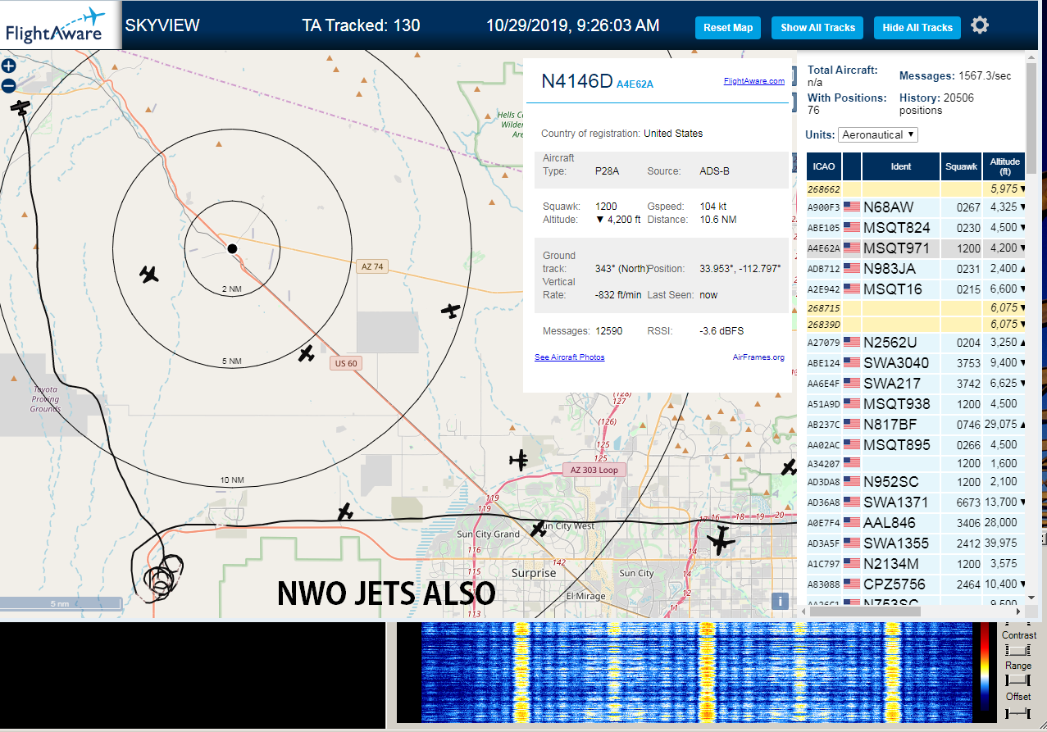Select the MSQT895 aircraft row

tap(916, 445)
